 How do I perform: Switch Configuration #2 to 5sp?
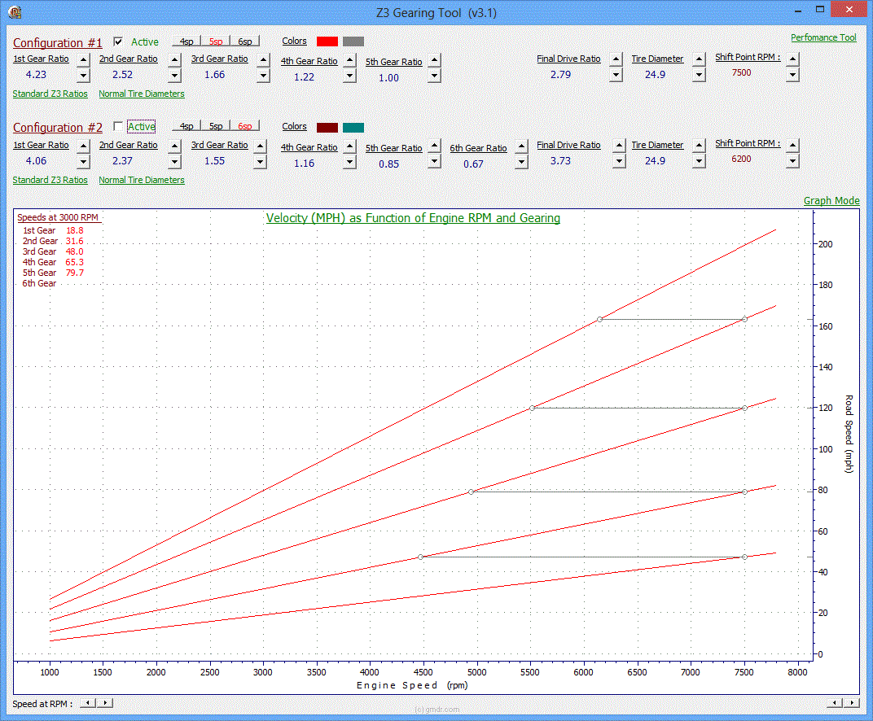(216, 126)
